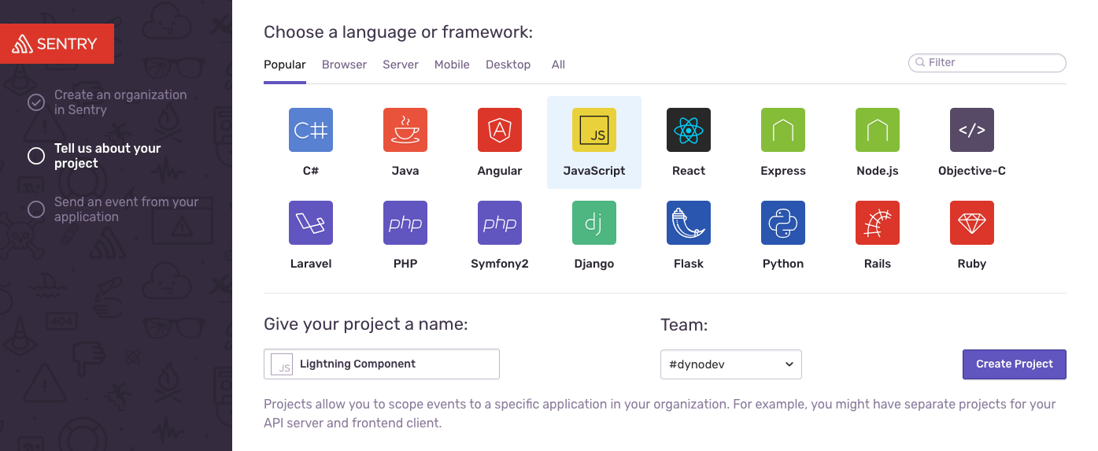Click the JS icon in project name field
Screen dimensions: 1098x451
(281, 364)
